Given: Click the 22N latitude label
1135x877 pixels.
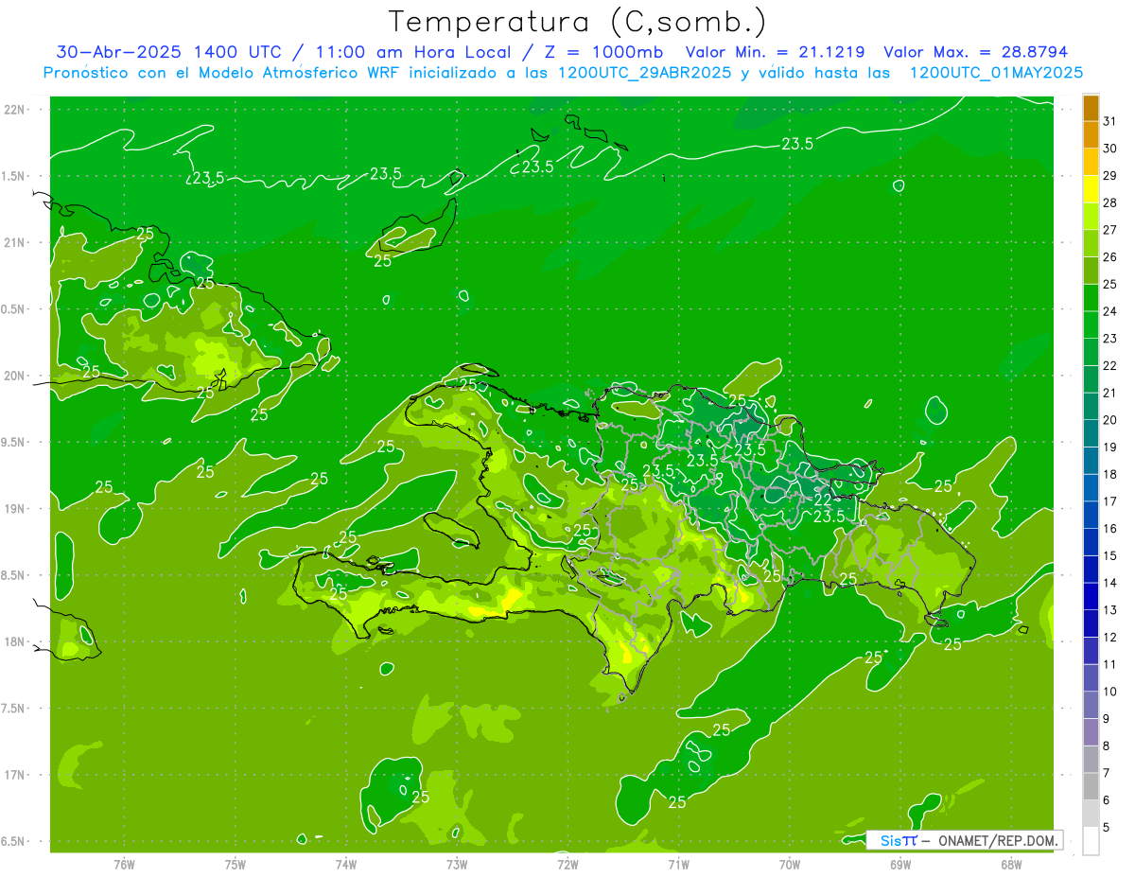Looking at the screenshot, I should click(16, 110).
